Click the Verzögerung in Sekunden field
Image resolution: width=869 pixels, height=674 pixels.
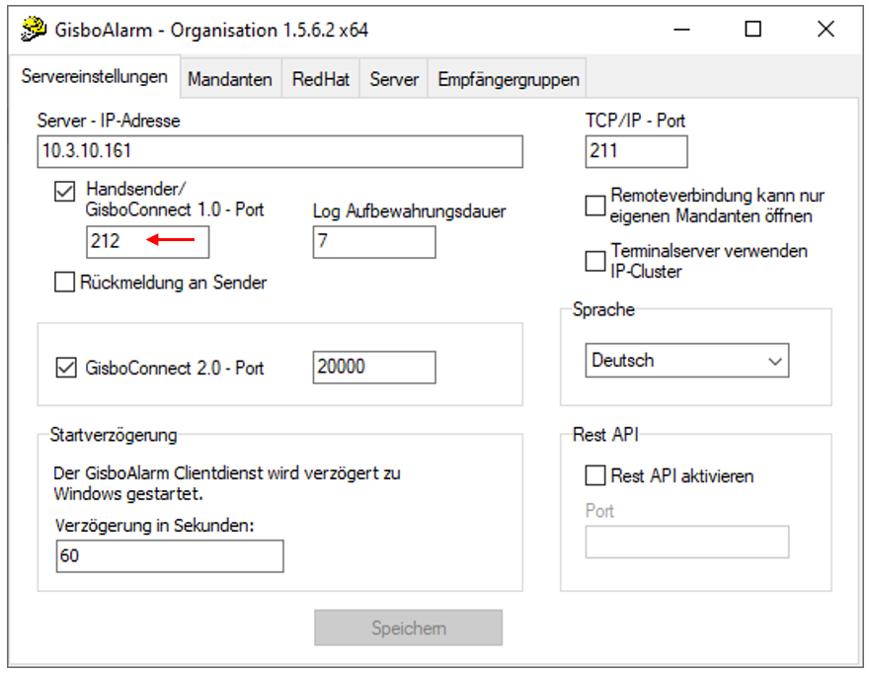click(170, 555)
